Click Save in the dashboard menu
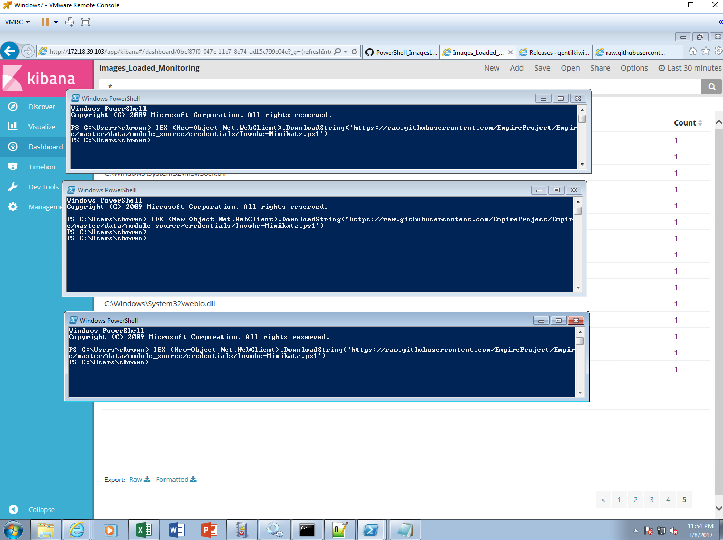The height and width of the screenshot is (540, 723). (542, 68)
